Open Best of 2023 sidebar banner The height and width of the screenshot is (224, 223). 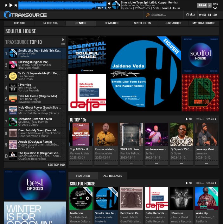35,185
